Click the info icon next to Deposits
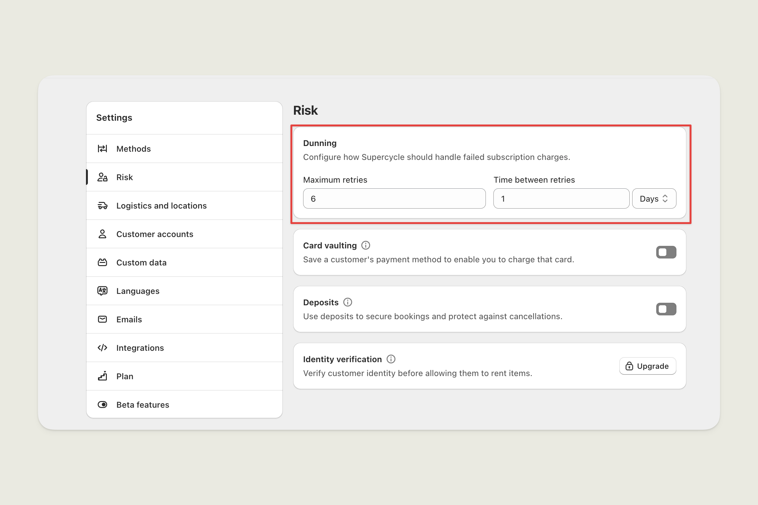This screenshot has height=505, width=758. tap(347, 302)
